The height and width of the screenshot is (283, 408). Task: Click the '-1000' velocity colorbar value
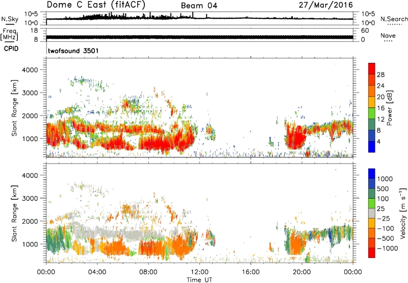(387, 248)
